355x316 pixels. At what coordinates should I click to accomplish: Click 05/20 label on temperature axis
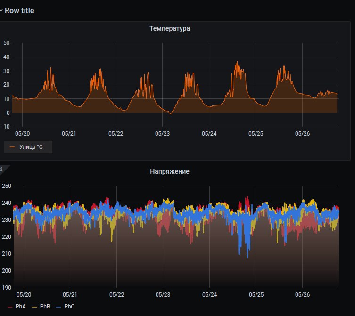[23, 134]
